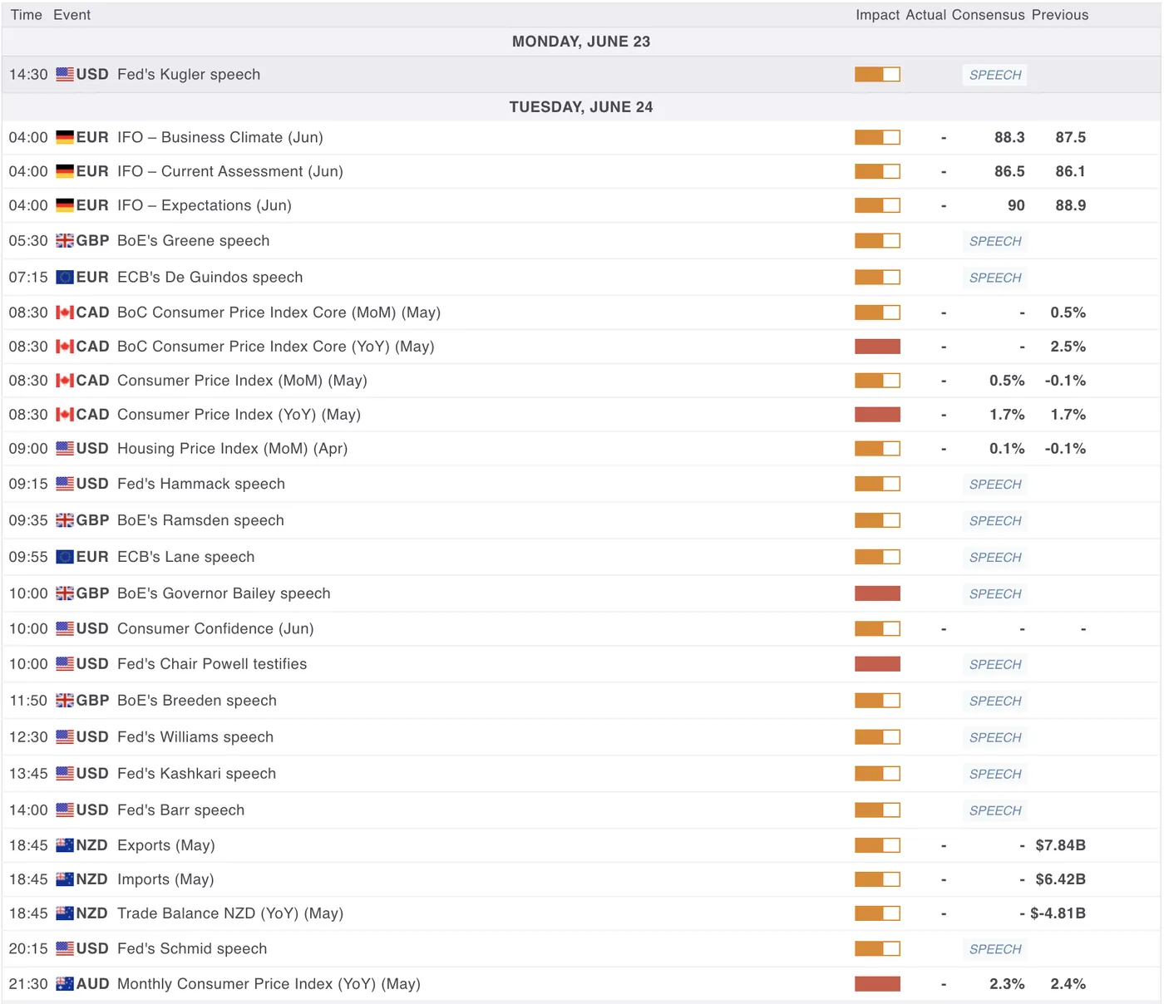Click MONDAY, JUNE 23 date header
Screen dimensions: 1164x1004
581,42
